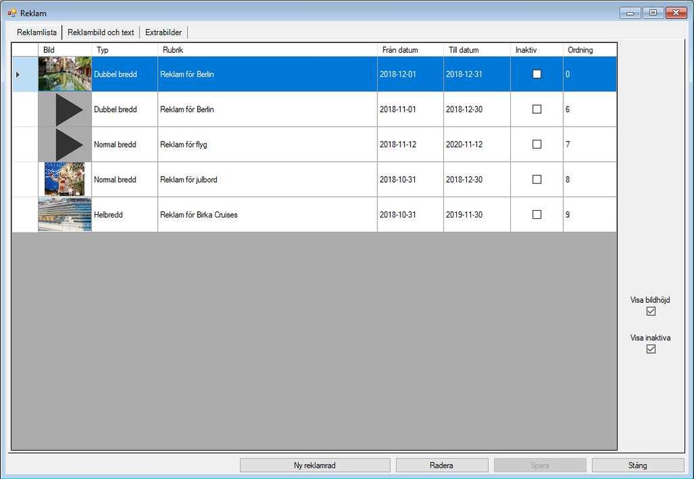The image size is (694, 479).
Task: Click the 2018-12-31 Till datum cell
Action: pos(476,74)
